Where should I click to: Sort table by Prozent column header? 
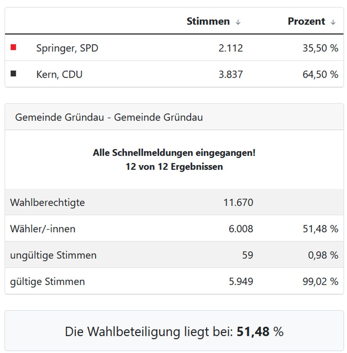click(306, 21)
